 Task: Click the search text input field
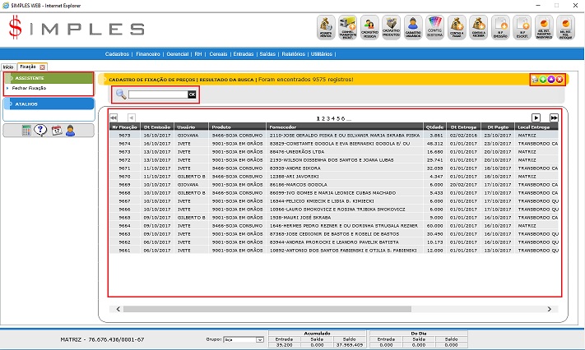tap(158, 94)
